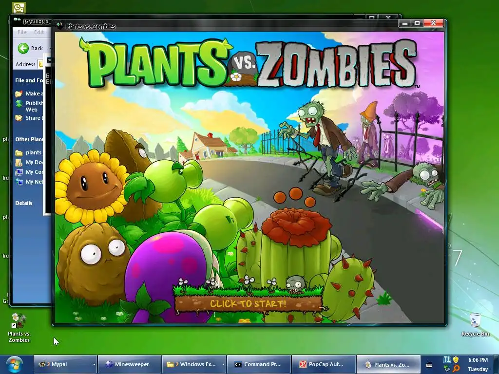499x374 pixels.
Task: Click the green arrow hardware tray icon
Action: [447, 369]
